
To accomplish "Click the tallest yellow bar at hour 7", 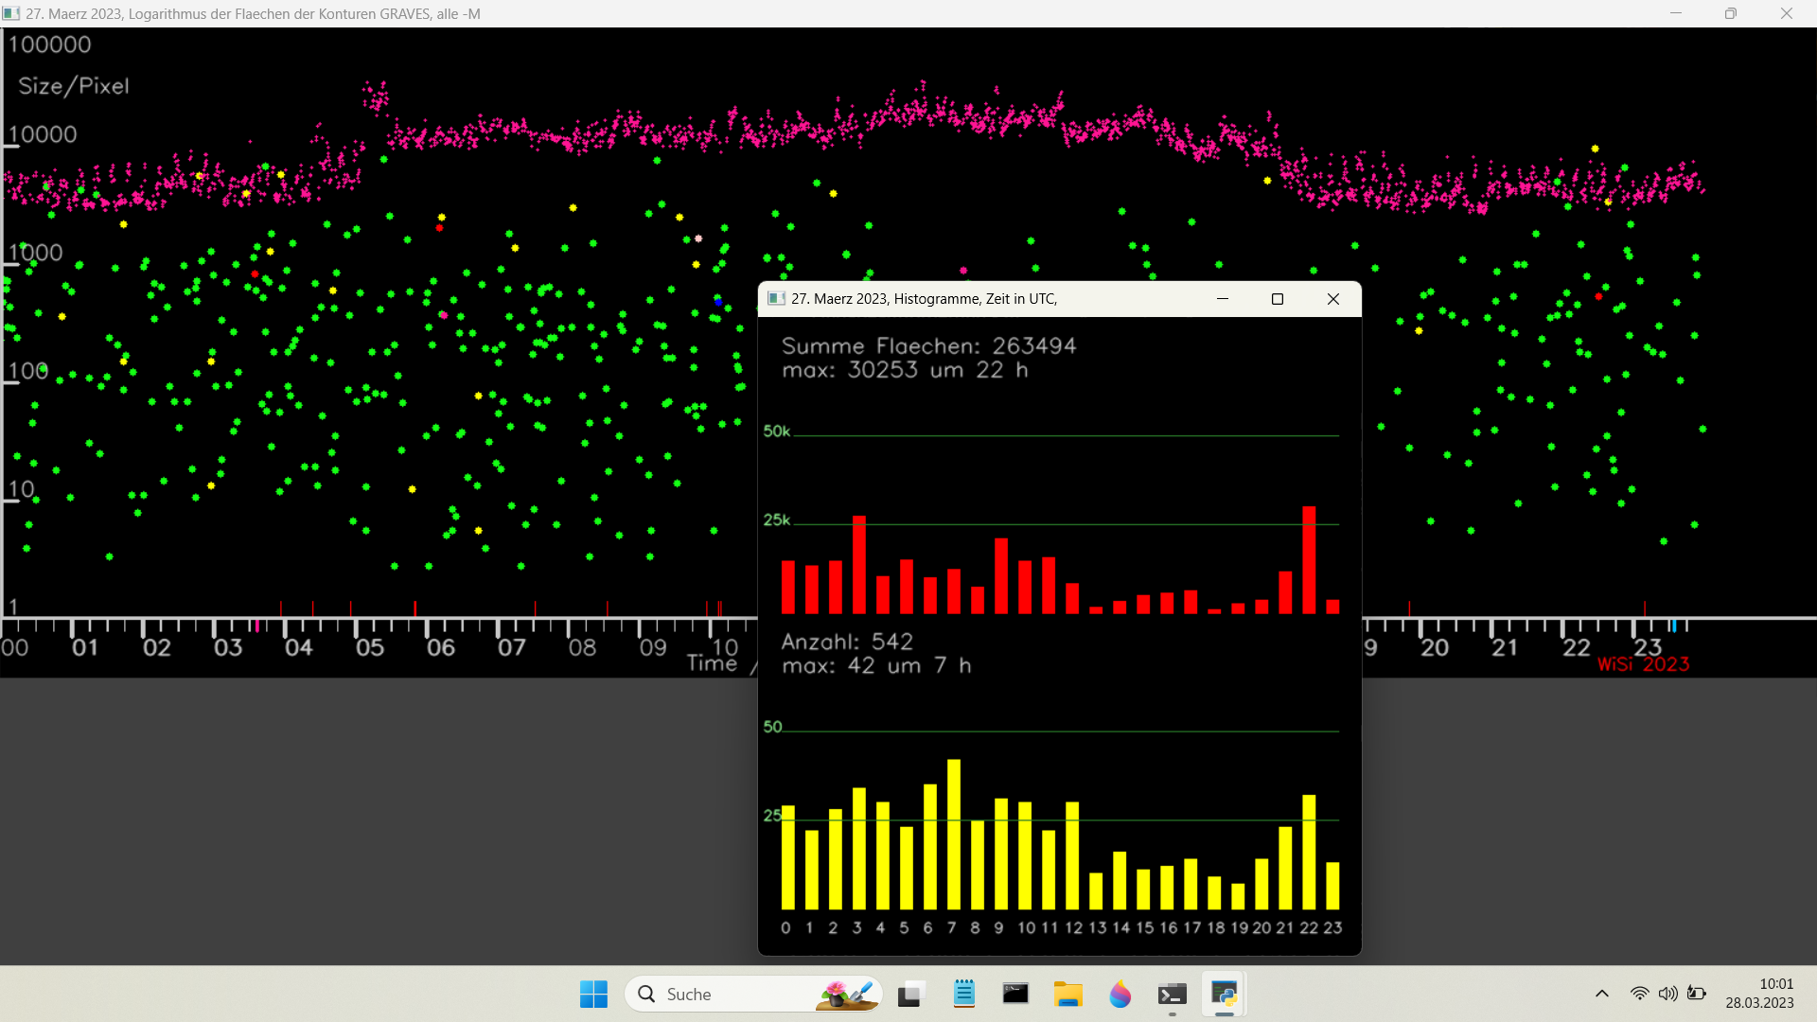I will [954, 835].
